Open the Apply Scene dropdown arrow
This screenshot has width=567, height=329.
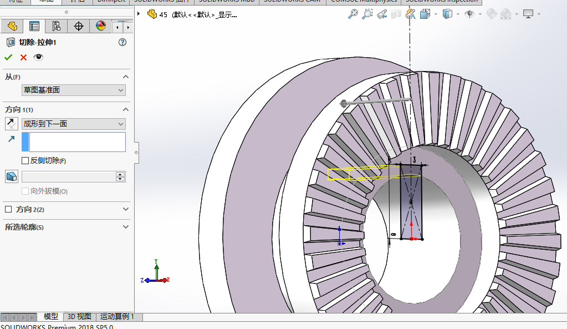coord(517,14)
